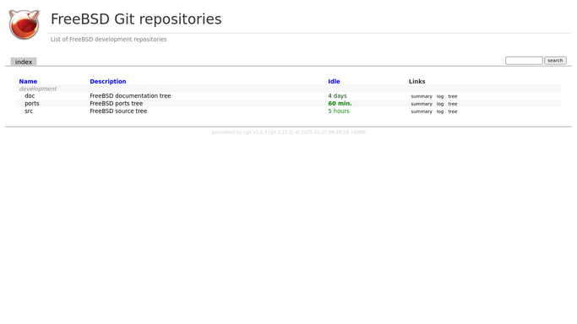Viewport: 577px width, 324px height.
Task: Sort repositories by Name column
Action: (28, 82)
